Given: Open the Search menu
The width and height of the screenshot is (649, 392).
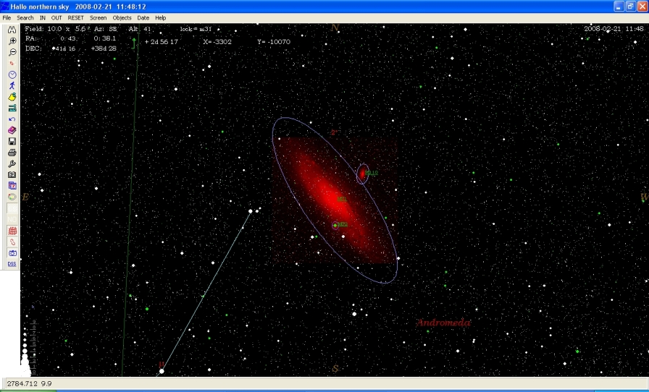Looking at the screenshot, I should point(25,17).
